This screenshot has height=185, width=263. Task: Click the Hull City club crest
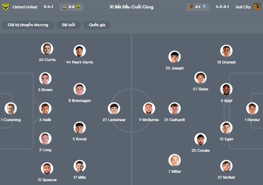[257, 7]
